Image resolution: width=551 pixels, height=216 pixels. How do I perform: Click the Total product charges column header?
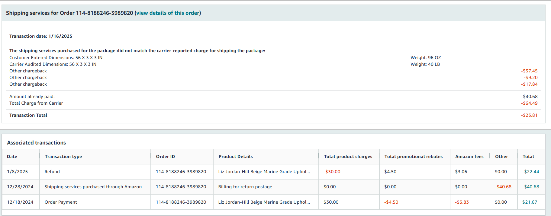coord(348,157)
